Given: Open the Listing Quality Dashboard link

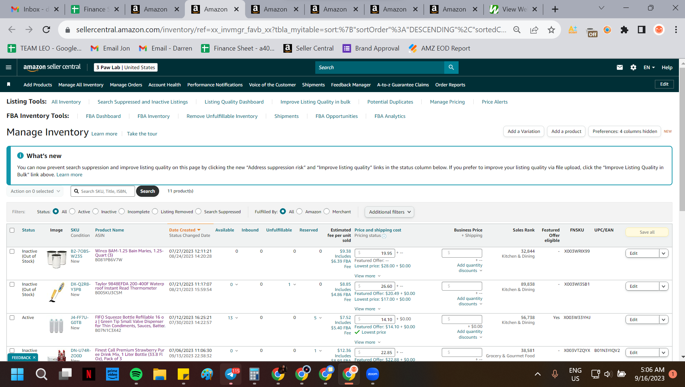Looking at the screenshot, I should (x=234, y=102).
